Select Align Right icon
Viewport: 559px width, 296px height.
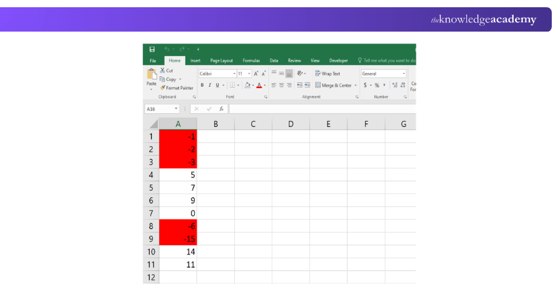pos(289,86)
